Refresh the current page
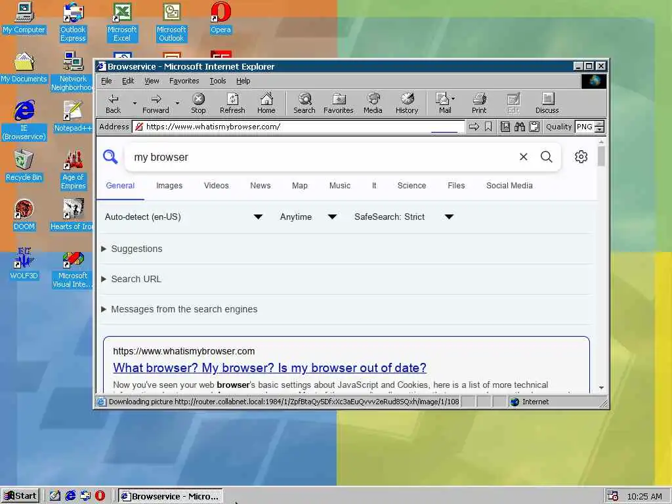Viewport: 672px width, 504px height. 232,104
